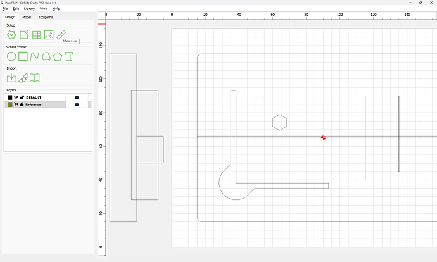Select the Rectangle vector tool
Screen dimensions: 437x262
point(23,56)
